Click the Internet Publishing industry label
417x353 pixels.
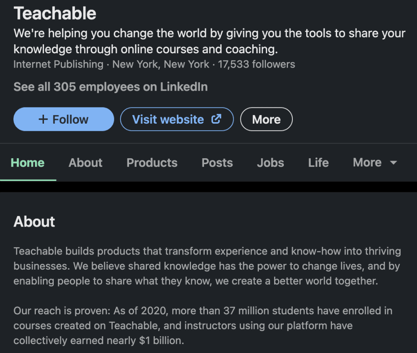tap(58, 64)
